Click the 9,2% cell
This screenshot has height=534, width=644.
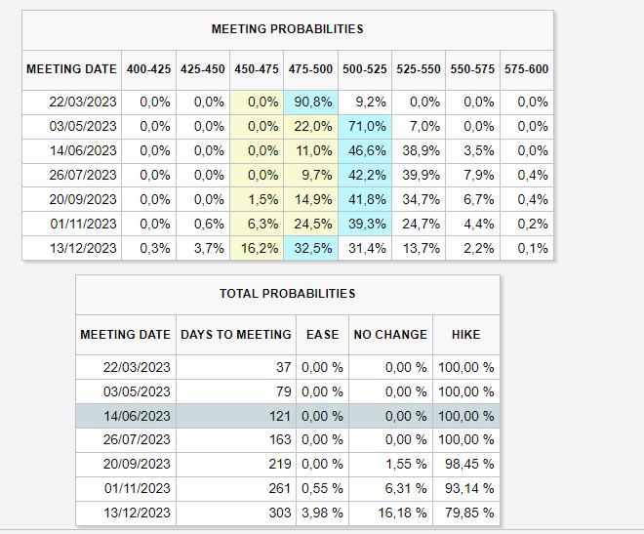coord(365,103)
